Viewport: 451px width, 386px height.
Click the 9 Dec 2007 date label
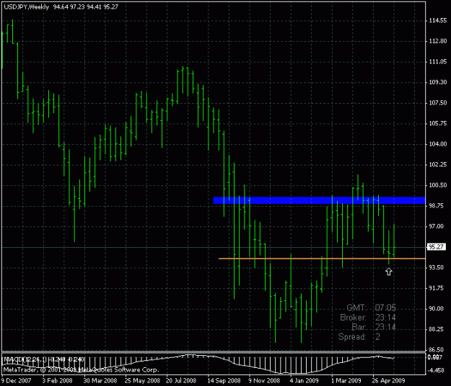point(16,381)
